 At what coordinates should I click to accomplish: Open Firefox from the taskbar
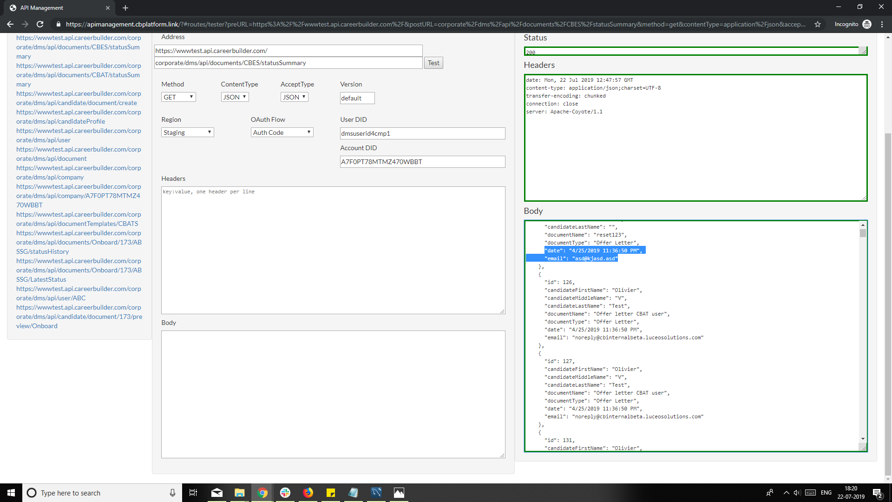[308, 493]
